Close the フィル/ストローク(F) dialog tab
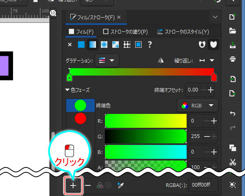 (x=119, y=17)
